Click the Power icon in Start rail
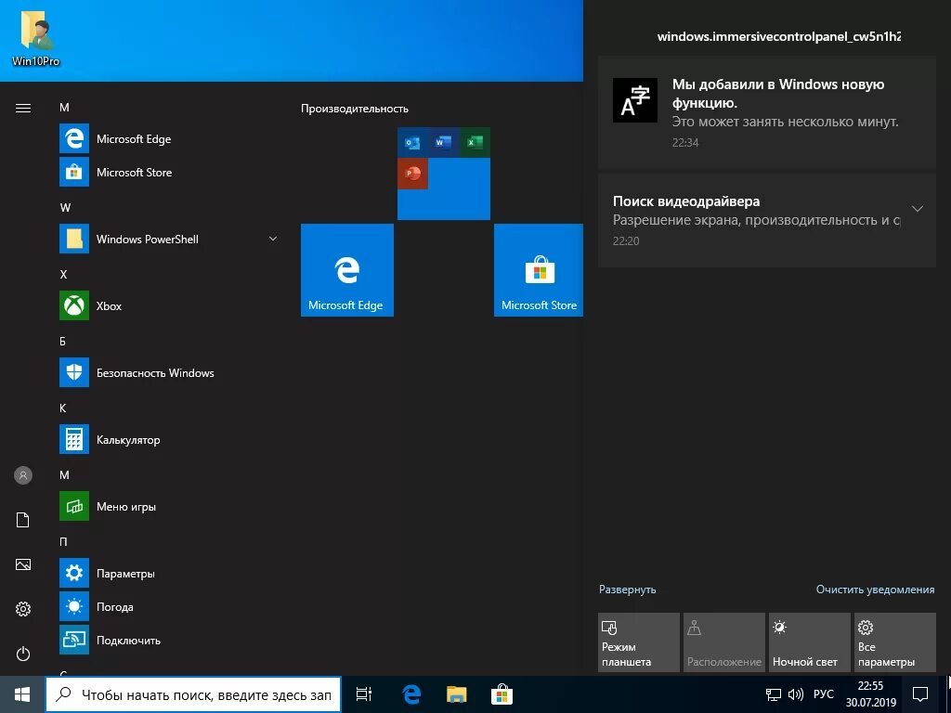 (23, 654)
